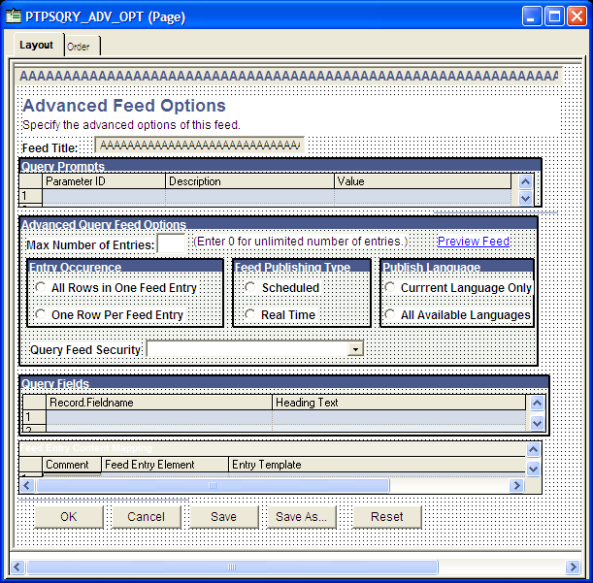
Task: Select Current Language Only radio button
Action: coord(389,287)
